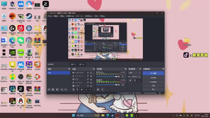
Task: Move scene down with 场景 panel down arrow
Action: coord(66,89)
